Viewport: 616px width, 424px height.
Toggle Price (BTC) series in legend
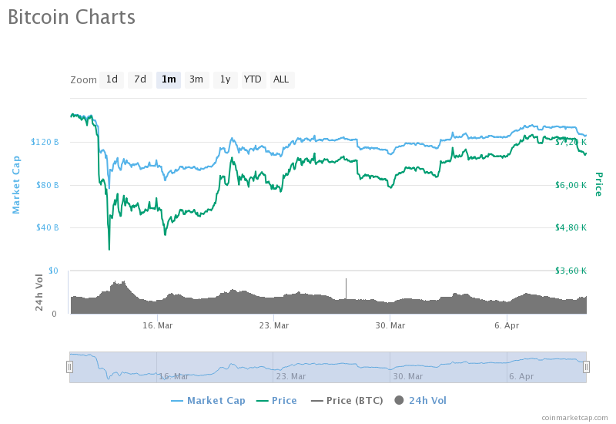(x=347, y=400)
